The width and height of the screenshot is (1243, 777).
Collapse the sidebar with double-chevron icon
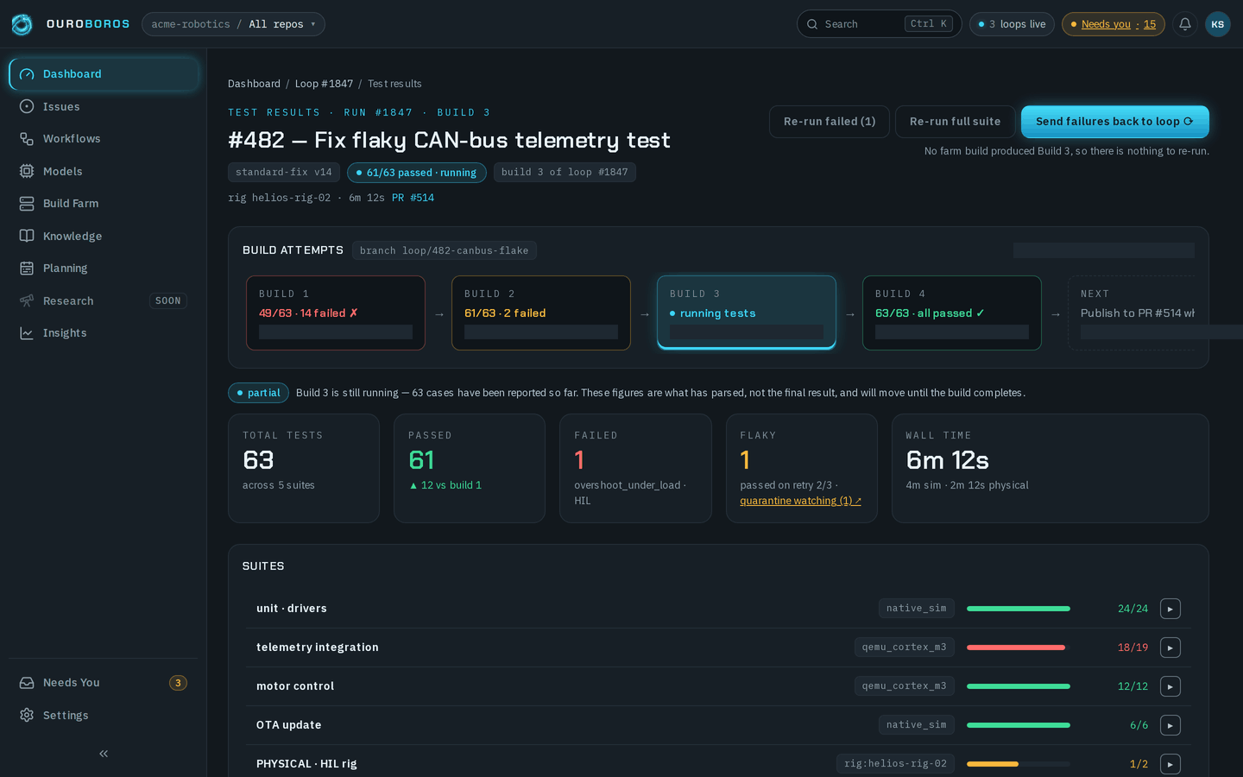(104, 754)
